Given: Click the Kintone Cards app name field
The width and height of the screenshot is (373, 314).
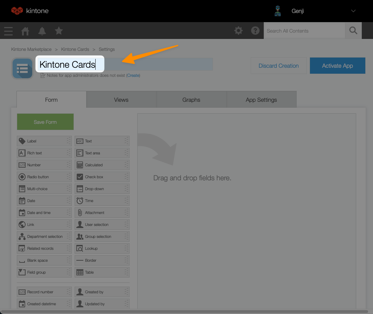Looking at the screenshot, I should pyautogui.click(x=125, y=64).
